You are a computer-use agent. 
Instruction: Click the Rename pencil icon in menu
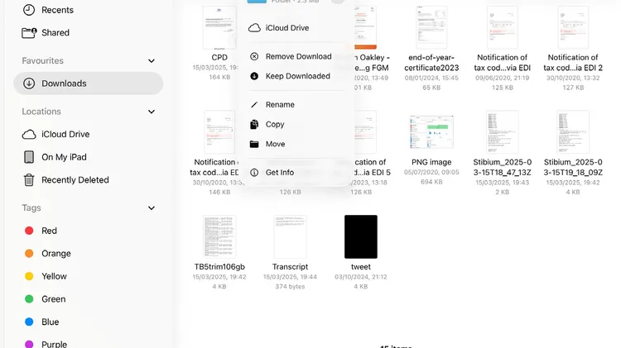tap(254, 105)
